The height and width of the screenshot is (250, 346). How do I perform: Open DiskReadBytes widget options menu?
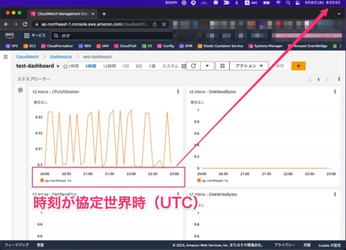click(x=335, y=92)
